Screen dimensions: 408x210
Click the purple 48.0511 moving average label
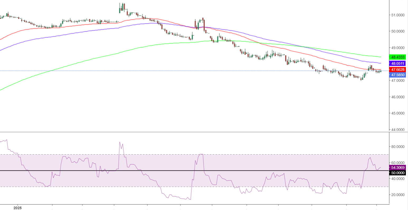click(398, 64)
